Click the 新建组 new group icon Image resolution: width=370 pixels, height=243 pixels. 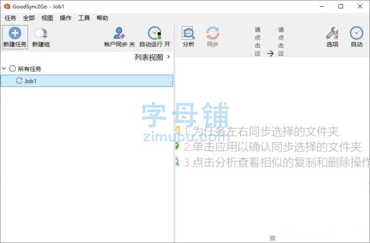(x=41, y=33)
